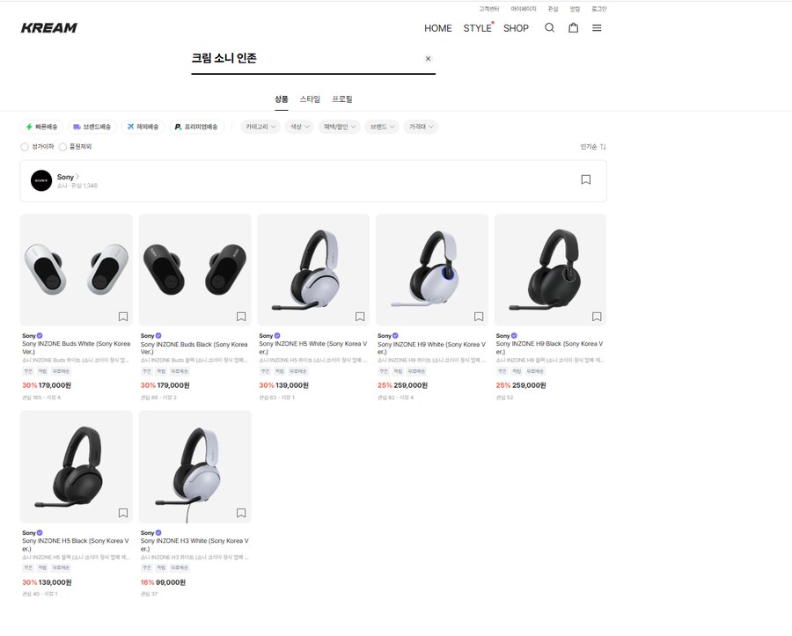792x636 pixels.
Task: Open the INZONE Buds Black product image
Action: coord(195,270)
